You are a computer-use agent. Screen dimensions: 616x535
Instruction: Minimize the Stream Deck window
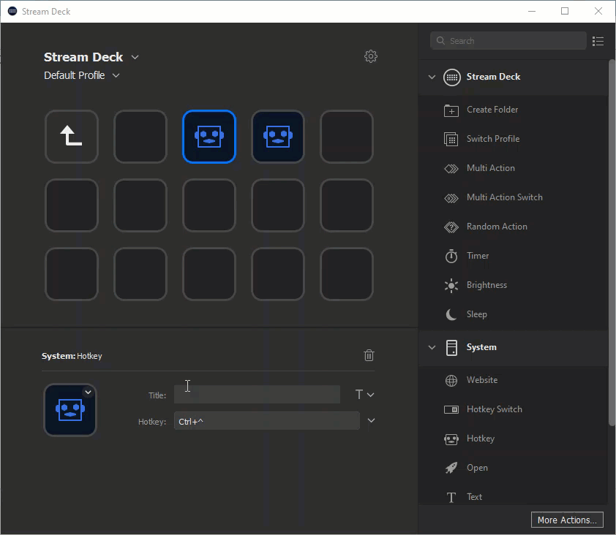pos(532,12)
